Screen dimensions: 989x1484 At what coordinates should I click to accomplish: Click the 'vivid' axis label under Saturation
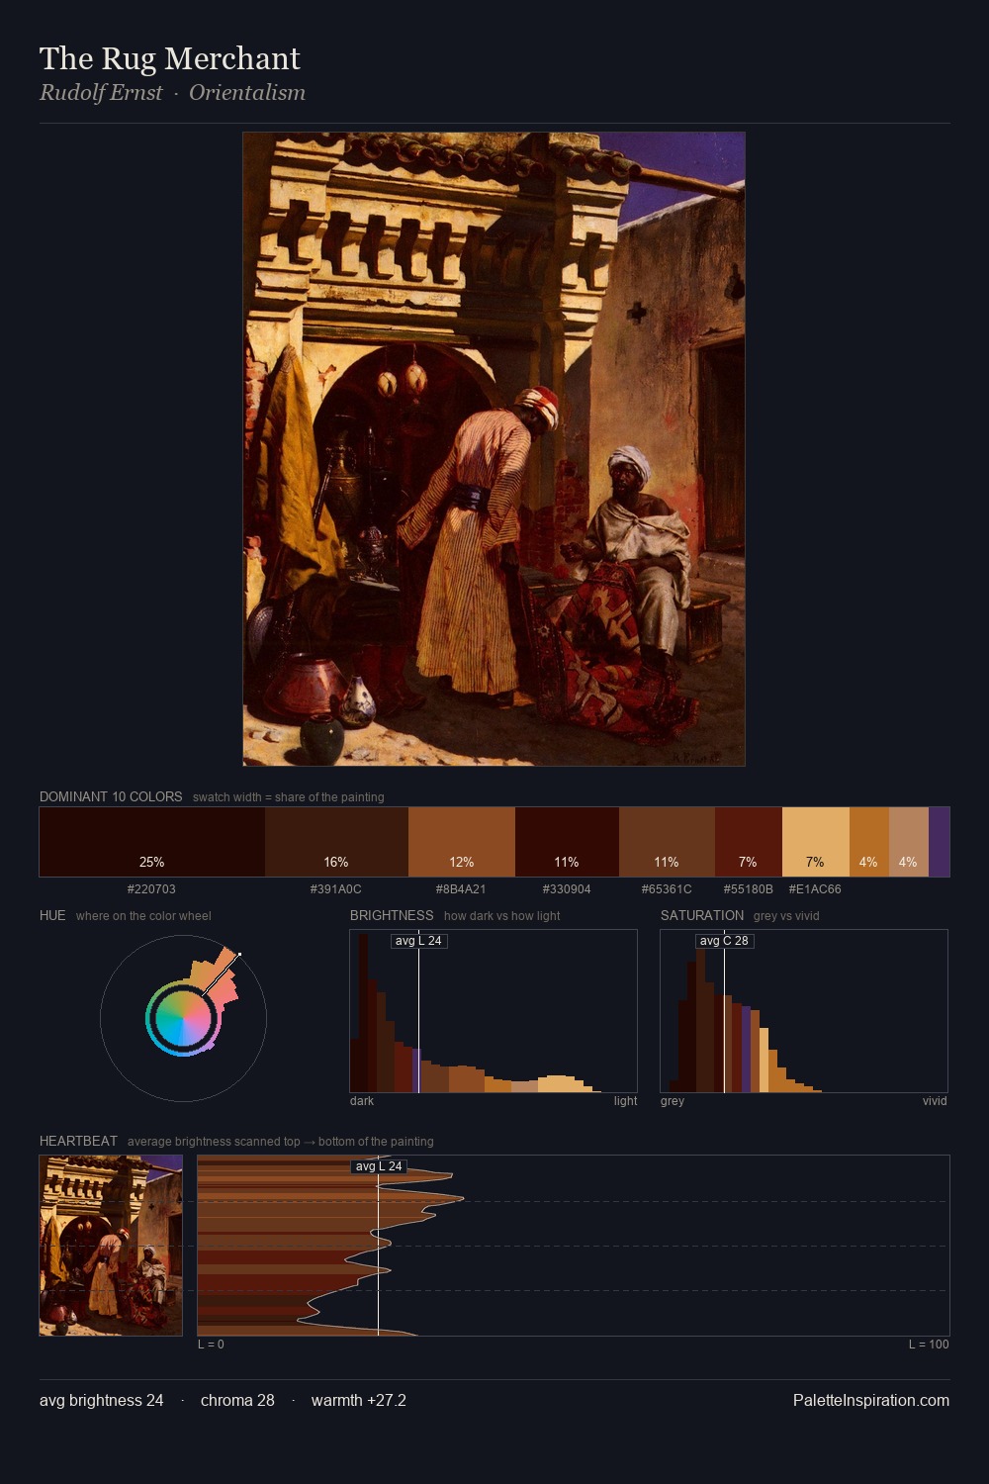(935, 1101)
